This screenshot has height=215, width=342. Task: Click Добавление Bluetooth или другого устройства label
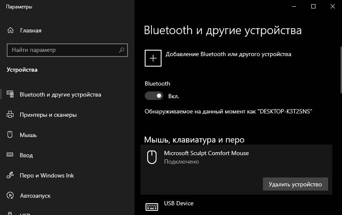228,54
